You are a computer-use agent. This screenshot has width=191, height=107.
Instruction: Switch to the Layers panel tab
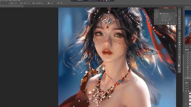pyautogui.click(x=187, y=83)
